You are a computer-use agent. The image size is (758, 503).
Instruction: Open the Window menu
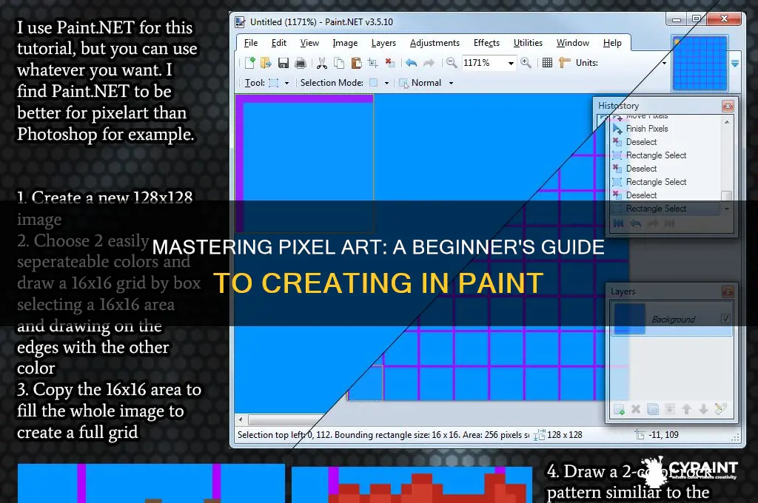572,43
